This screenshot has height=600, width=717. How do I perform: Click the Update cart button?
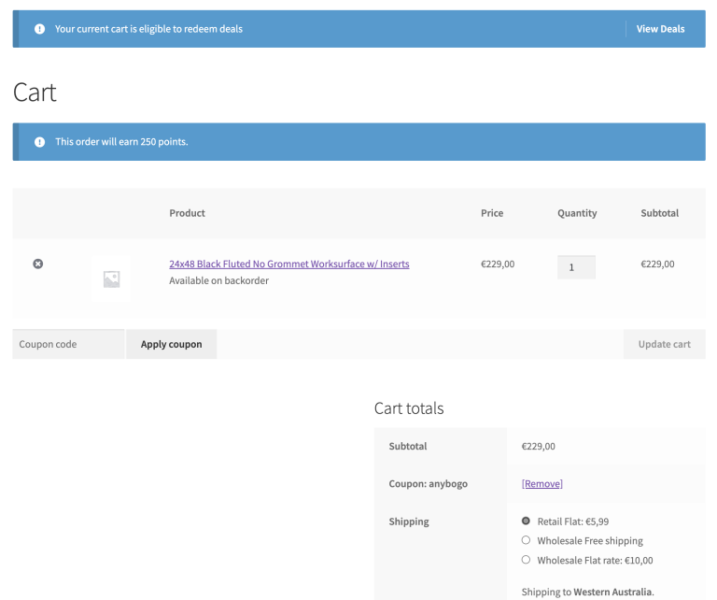[x=664, y=344]
